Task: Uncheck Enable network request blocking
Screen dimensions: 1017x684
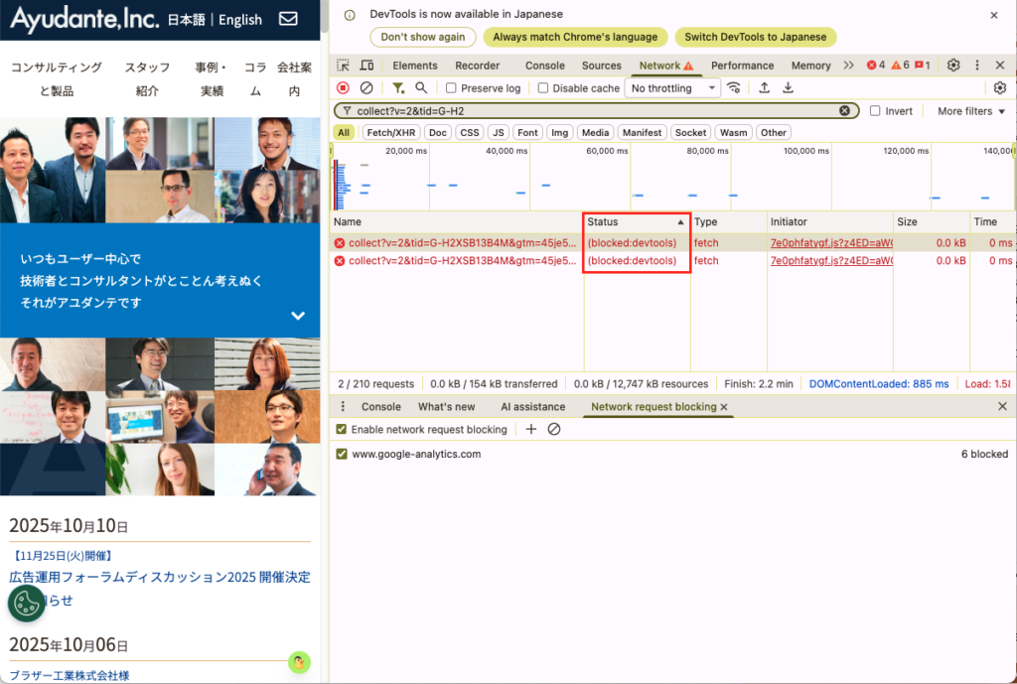Action: coord(342,430)
